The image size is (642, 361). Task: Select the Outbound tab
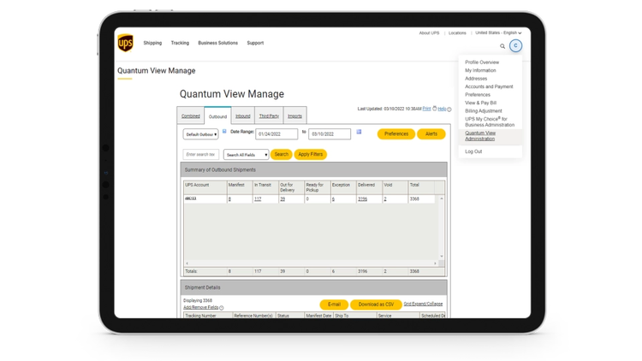coord(217,116)
